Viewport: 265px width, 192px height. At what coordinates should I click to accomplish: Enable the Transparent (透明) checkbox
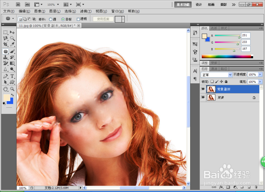point(78,19)
